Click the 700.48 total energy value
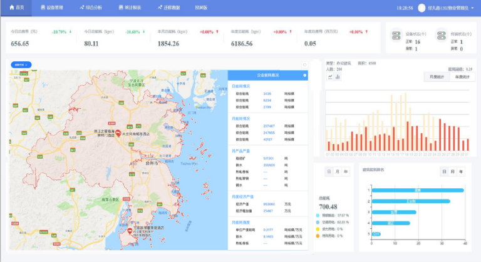Screen dimensions: 481x262 coord(328,207)
